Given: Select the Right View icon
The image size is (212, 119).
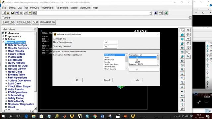Looking at the screenshot, I should tap(182, 48).
